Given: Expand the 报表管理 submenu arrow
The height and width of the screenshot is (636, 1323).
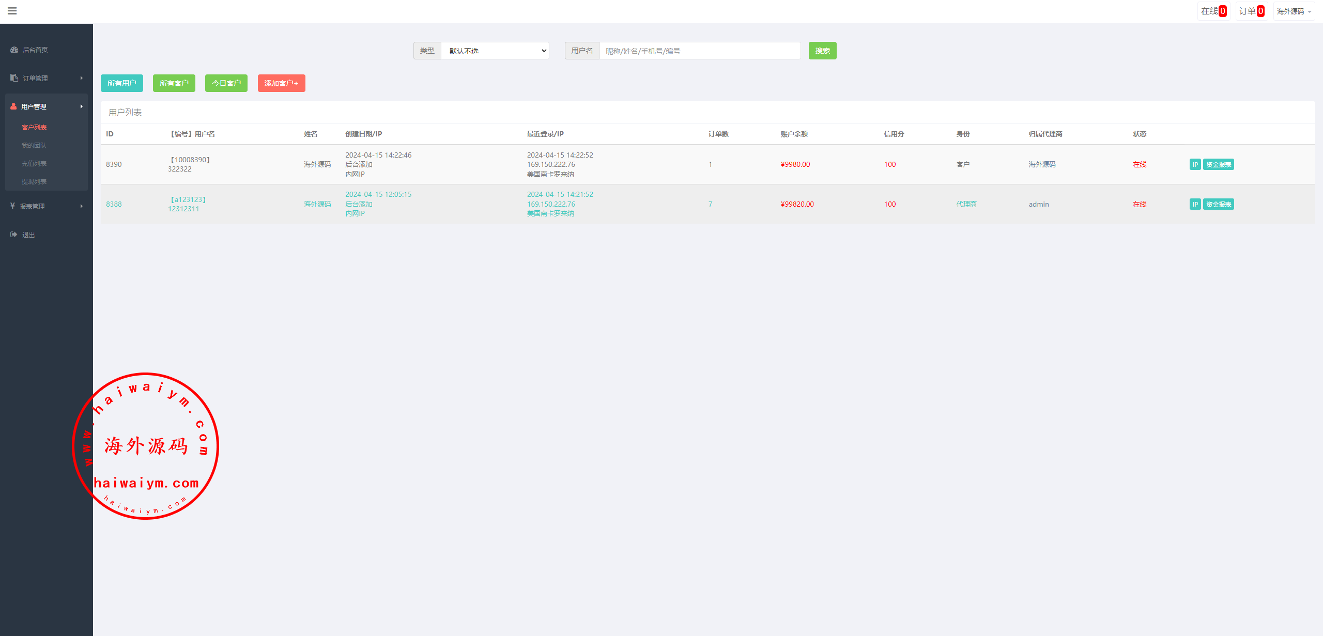Looking at the screenshot, I should click(x=82, y=206).
